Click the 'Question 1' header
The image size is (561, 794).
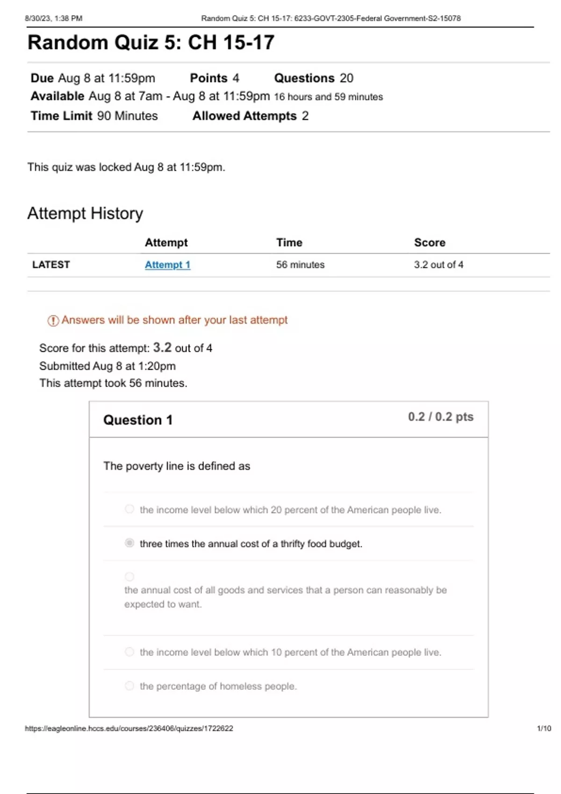(x=138, y=420)
